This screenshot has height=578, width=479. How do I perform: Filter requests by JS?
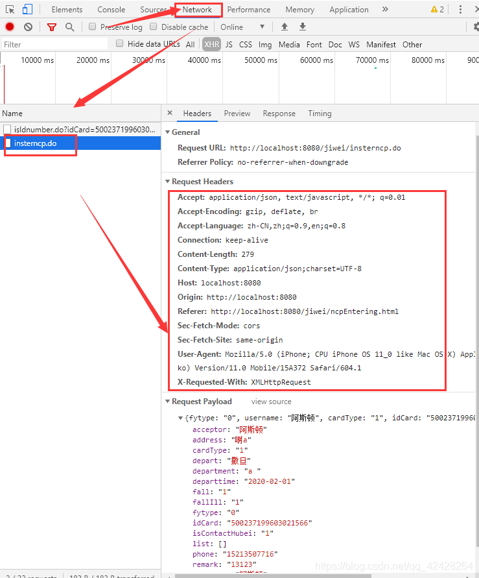tap(229, 45)
